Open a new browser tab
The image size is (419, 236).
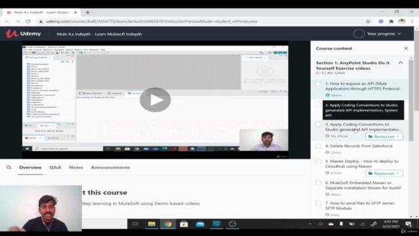(88, 12)
